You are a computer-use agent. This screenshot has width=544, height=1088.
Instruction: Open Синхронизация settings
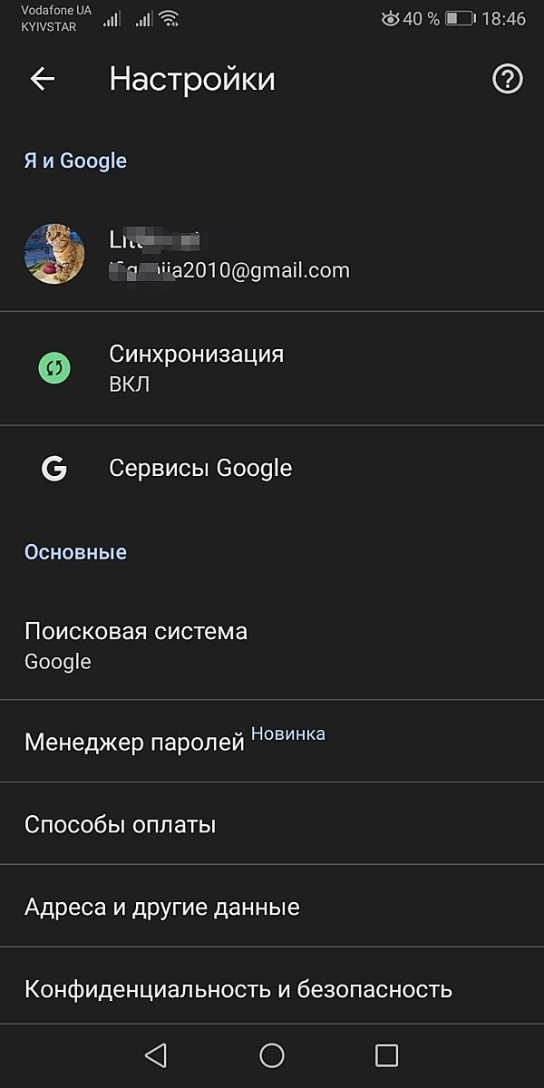click(196, 355)
